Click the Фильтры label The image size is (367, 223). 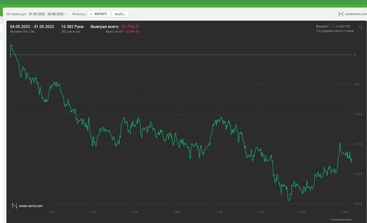(x=79, y=14)
